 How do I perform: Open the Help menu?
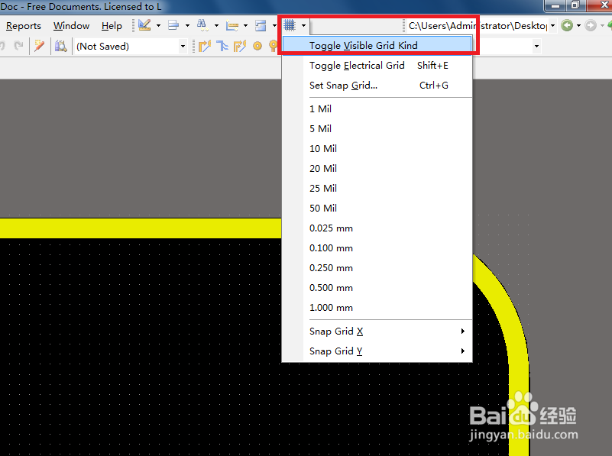(x=112, y=26)
